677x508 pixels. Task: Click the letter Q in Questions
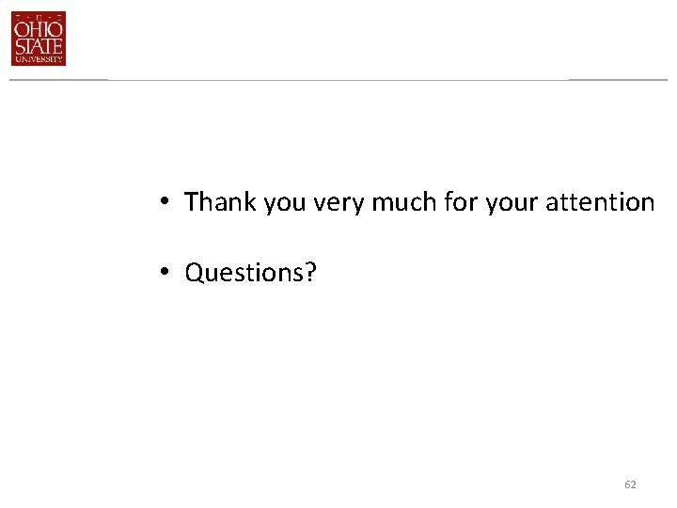coord(194,273)
